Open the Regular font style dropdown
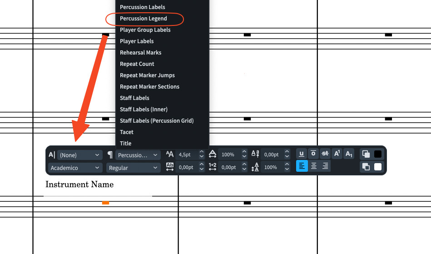Image resolution: width=431 pixels, height=254 pixels. (133, 168)
